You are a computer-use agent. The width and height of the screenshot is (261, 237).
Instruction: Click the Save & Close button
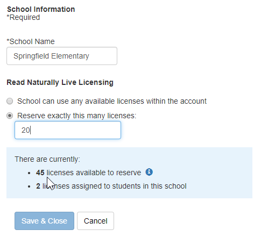point(44,221)
